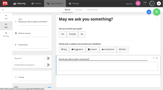163x90 pixels.
Task: Switch to the DESIGN tab
Action: 79,10
